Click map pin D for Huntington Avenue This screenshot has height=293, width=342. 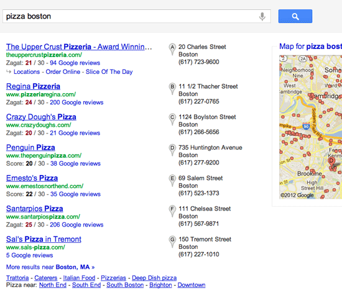point(172,150)
